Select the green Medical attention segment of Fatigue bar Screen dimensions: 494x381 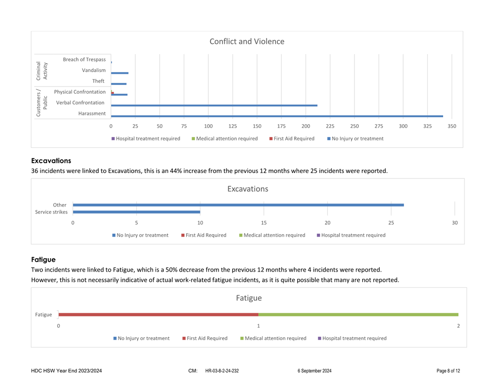coord(358,314)
